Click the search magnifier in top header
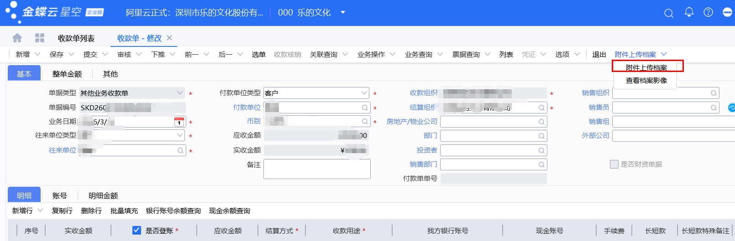 (x=668, y=13)
